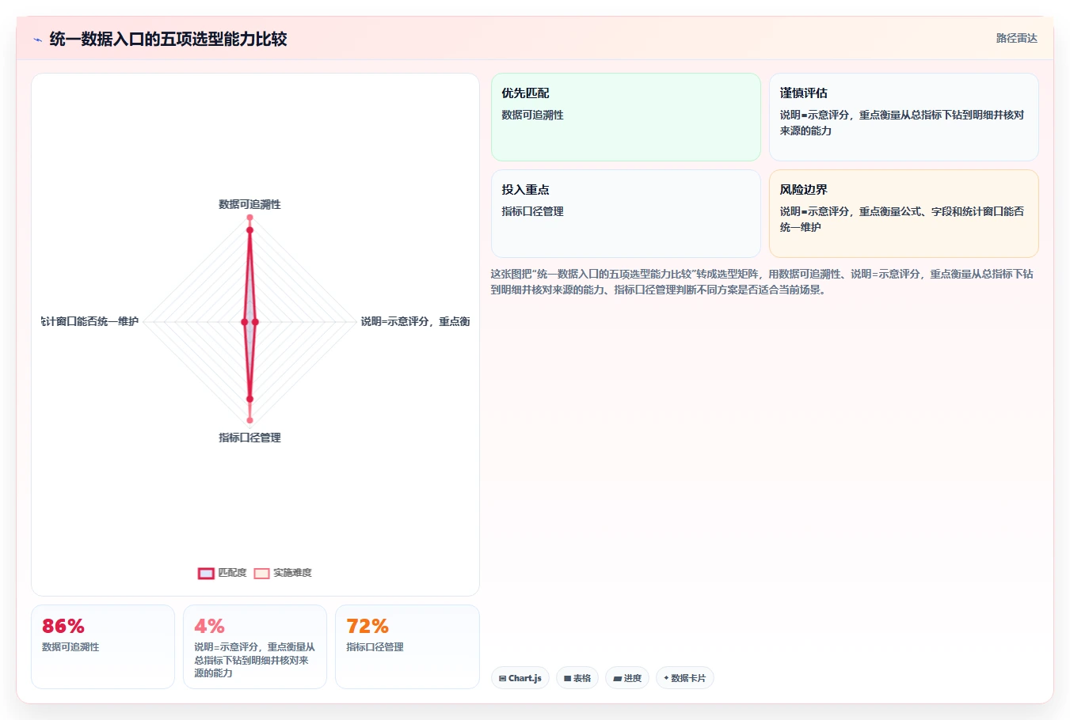
Task: Click the 86% statistic value
Action: point(63,626)
